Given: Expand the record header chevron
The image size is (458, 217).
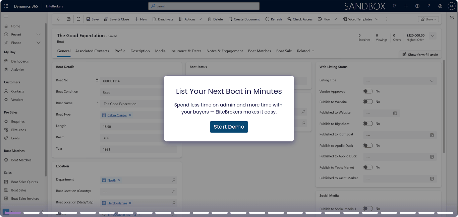Looking at the screenshot, I should pos(433,35).
